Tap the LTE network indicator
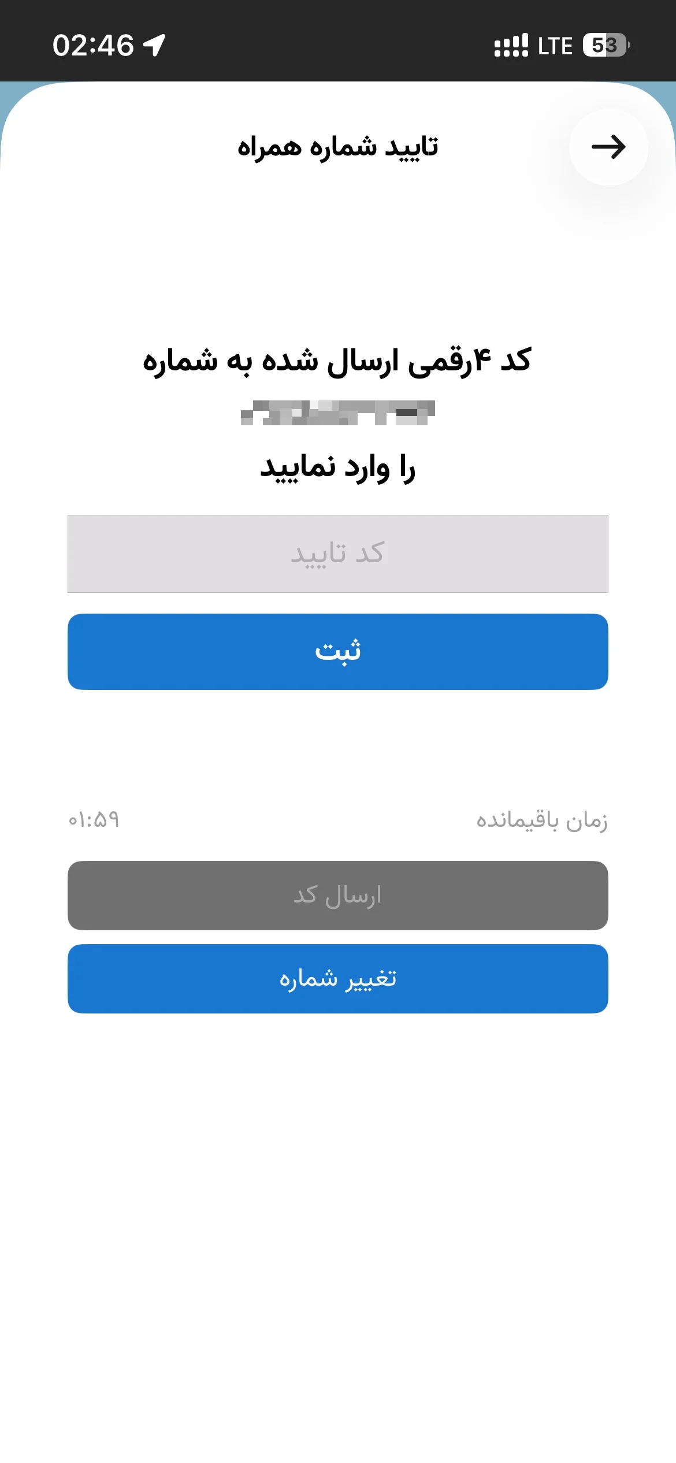The height and width of the screenshot is (1463, 676). coord(555,46)
